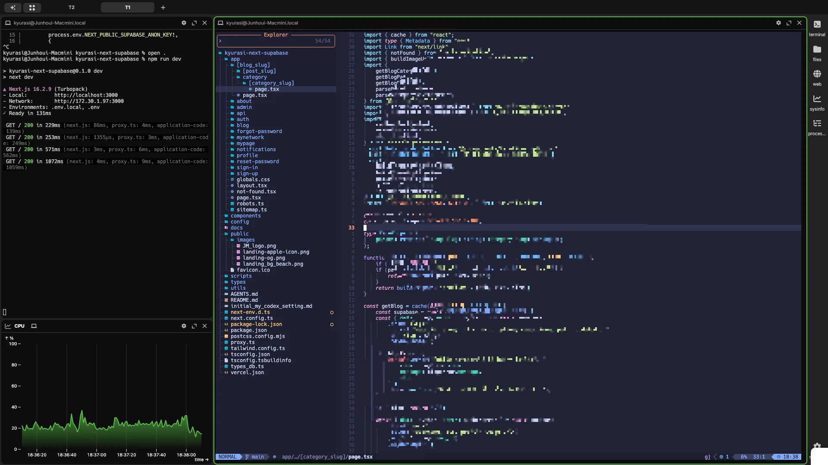Maximize the left terminal pane
The image size is (828, 465).
[194, 23]
